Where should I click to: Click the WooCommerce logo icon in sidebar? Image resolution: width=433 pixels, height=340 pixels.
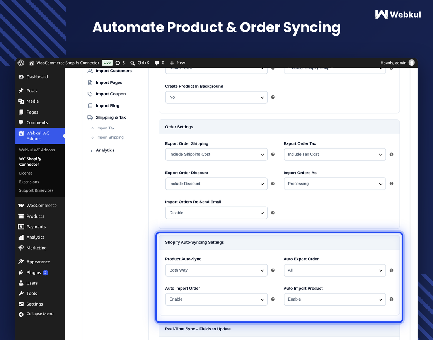21,205
